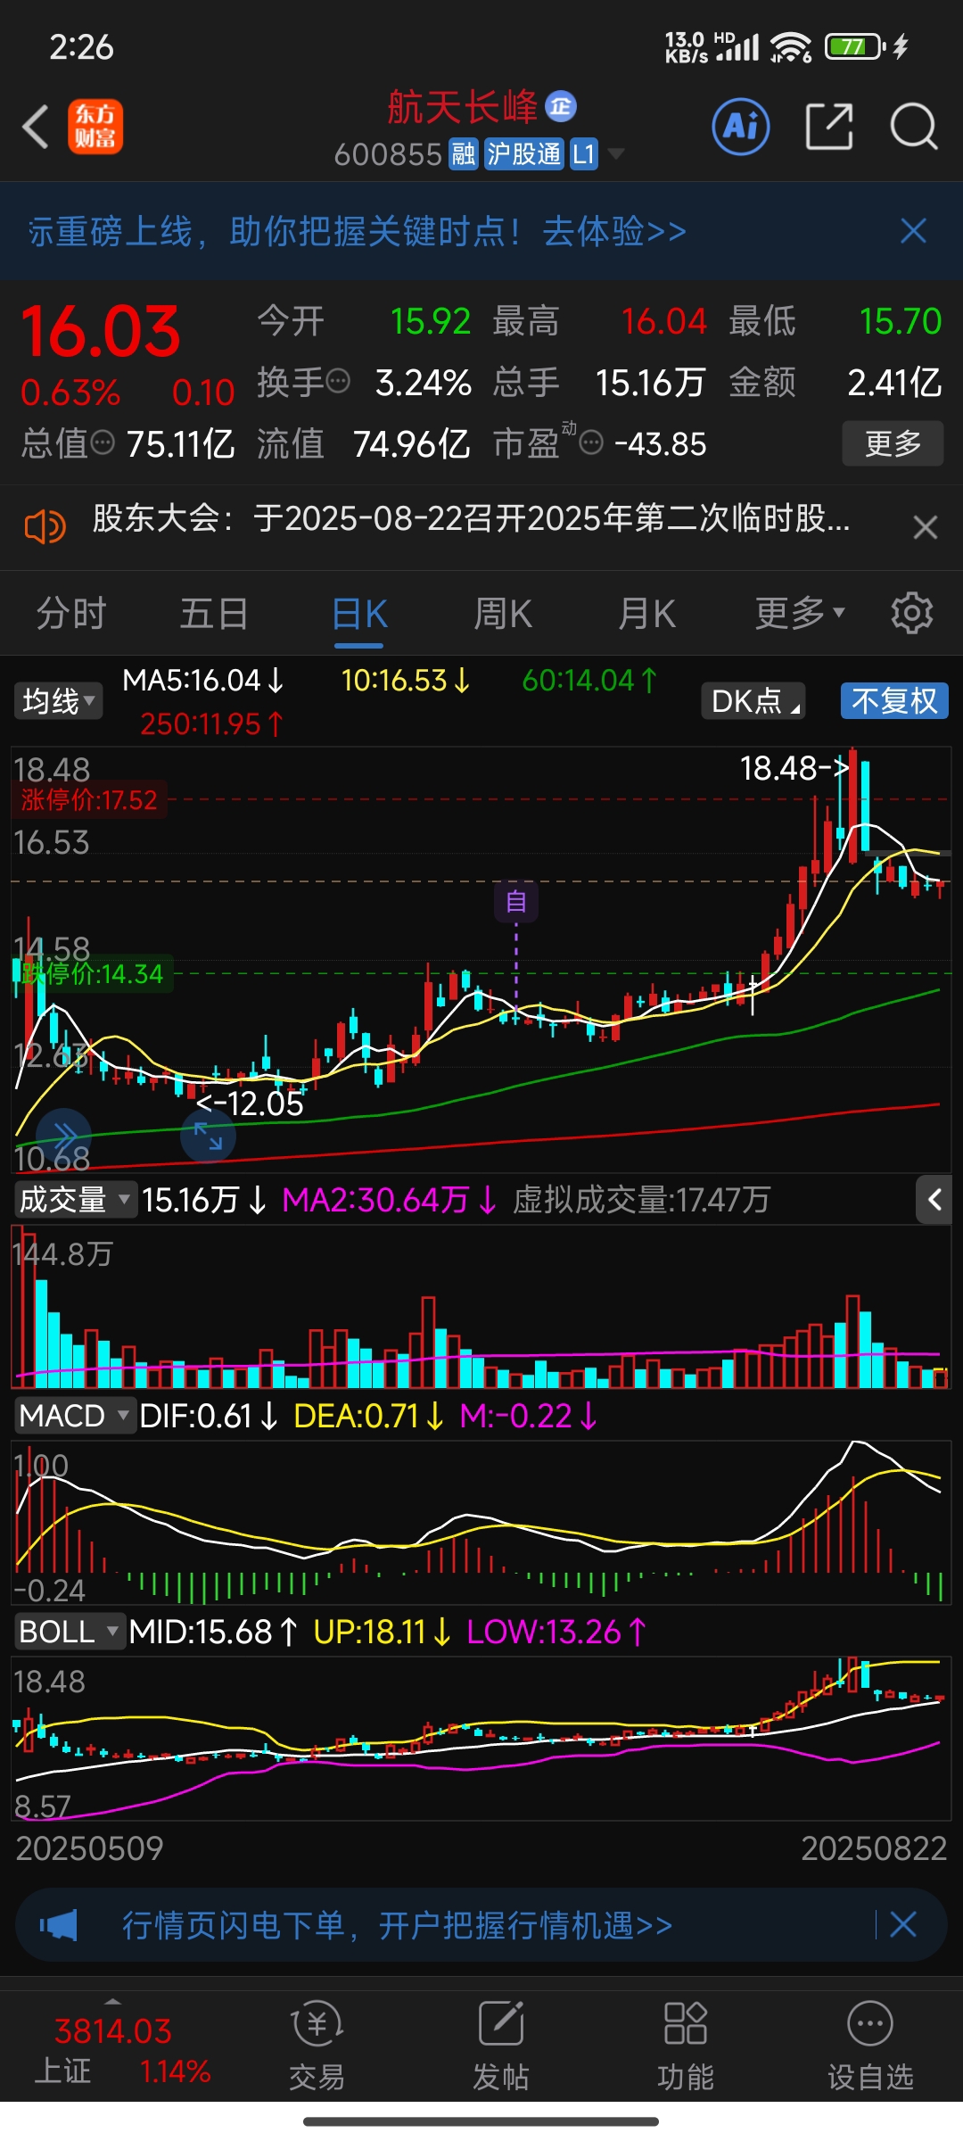The width and height of the screenshot is (963, 2141).
Task: Switch to the 五日 tab
Action: [214, 614]
